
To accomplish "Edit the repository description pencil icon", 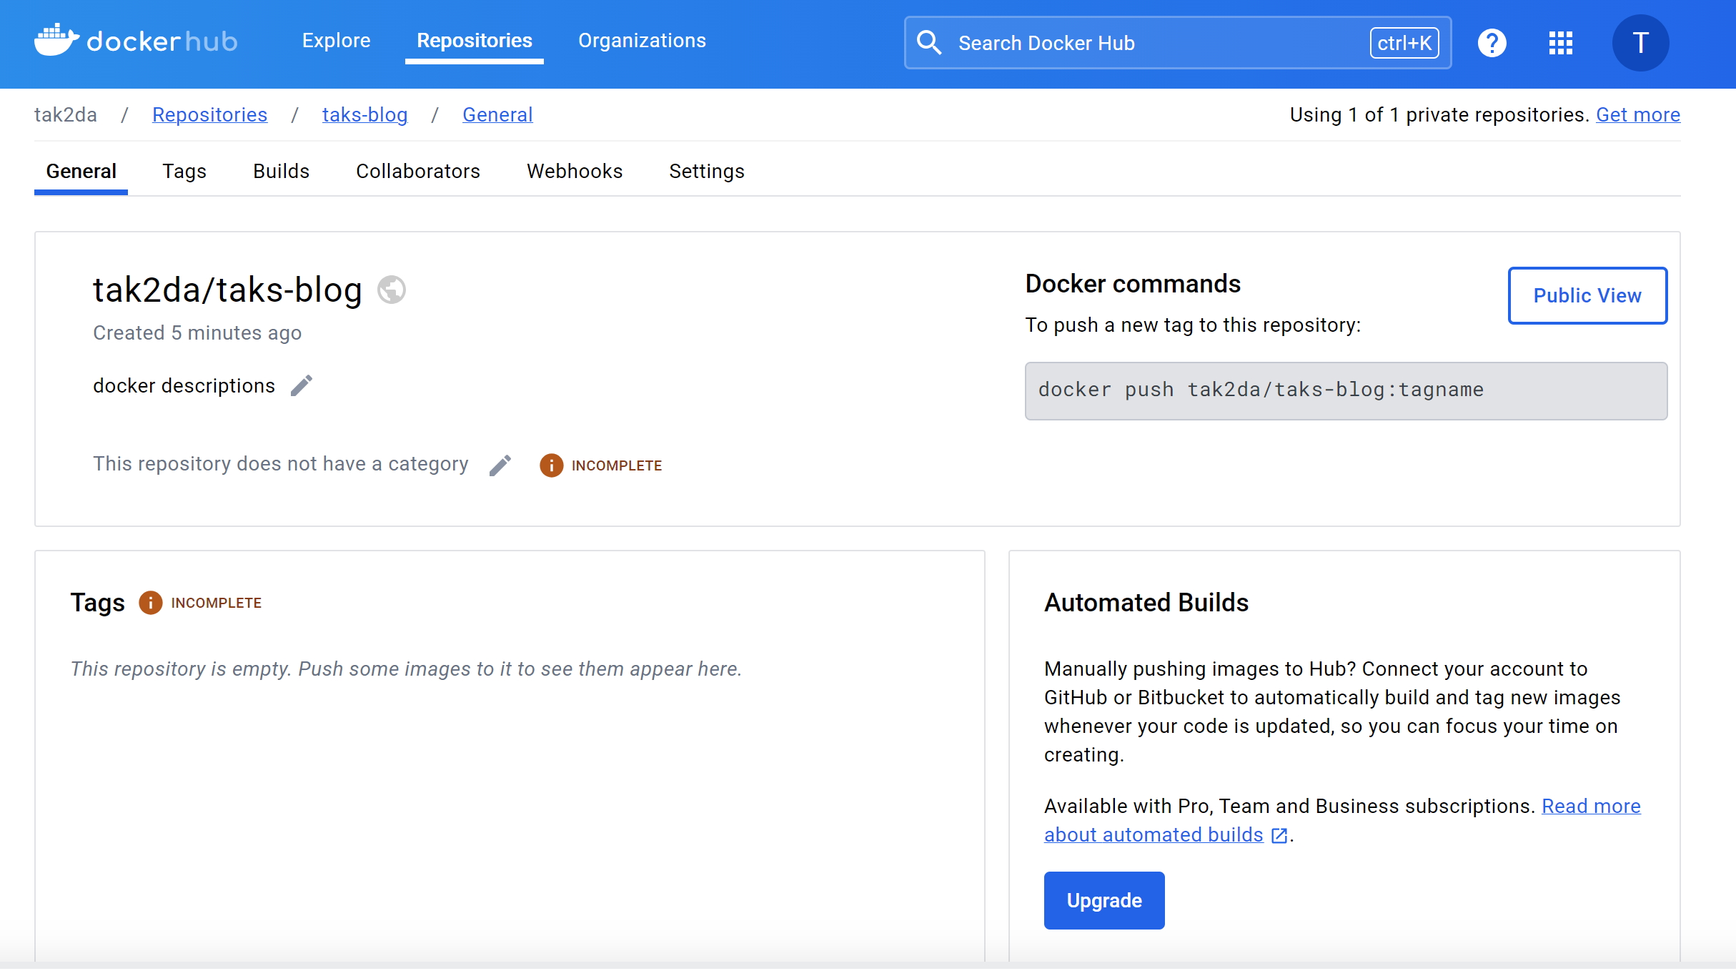I will pyautogui.click(x=302, y=386).
